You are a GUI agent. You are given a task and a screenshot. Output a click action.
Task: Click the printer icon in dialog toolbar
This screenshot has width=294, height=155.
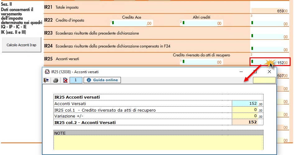(x=56, y=80)
